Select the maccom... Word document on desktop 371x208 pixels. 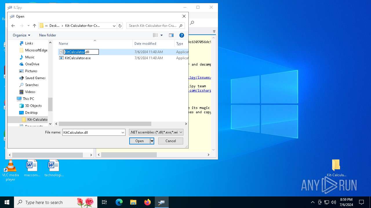pos(32,168)
